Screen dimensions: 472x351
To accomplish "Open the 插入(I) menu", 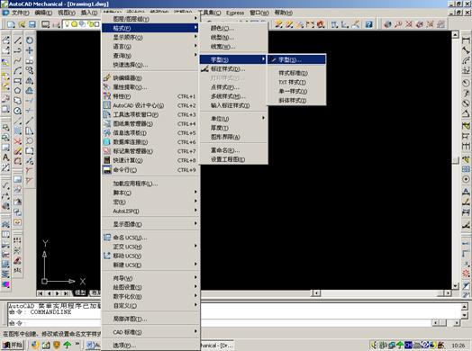I will [89, 13].
